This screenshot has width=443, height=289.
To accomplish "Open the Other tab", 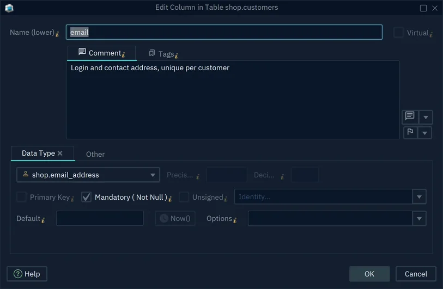I will (x=95, y=154).
